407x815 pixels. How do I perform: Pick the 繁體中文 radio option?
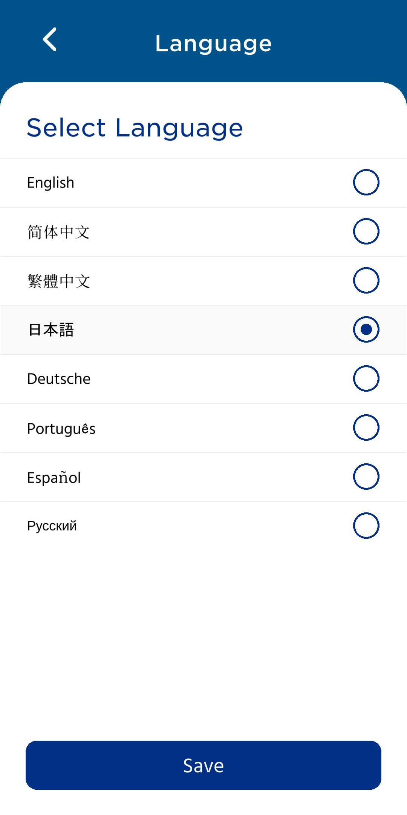tap(366, 280)
